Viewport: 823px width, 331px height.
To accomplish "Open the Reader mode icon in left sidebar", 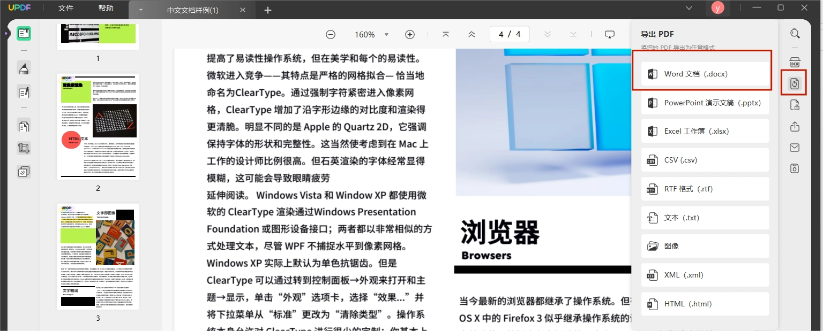I will tap(24, 34).
